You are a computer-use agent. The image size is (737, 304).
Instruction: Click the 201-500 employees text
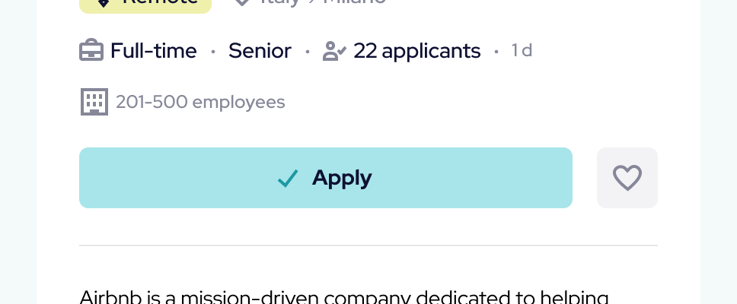click(x=200, y=102)
